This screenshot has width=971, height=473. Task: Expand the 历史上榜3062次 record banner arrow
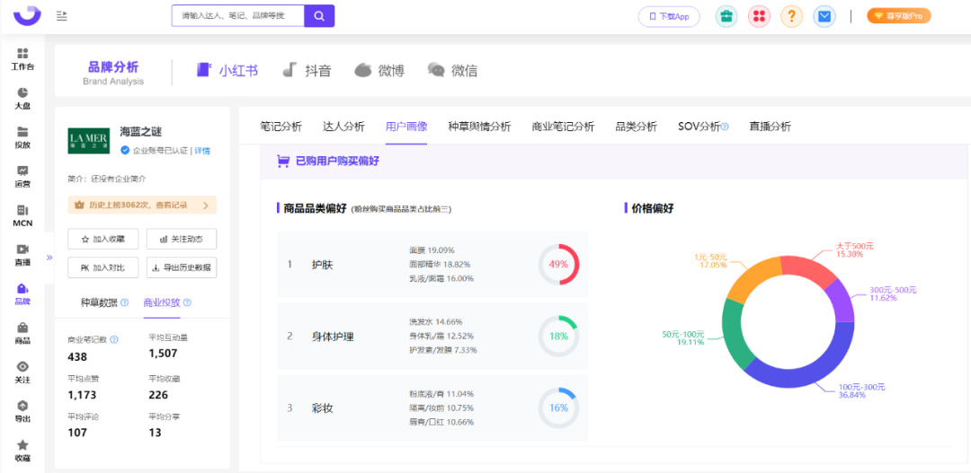(x=206, y=205)
